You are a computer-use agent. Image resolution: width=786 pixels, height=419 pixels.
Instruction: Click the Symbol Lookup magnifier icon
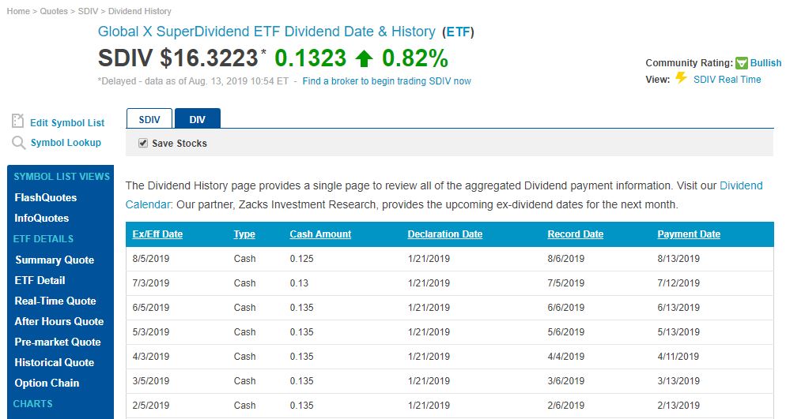(18, 143)
